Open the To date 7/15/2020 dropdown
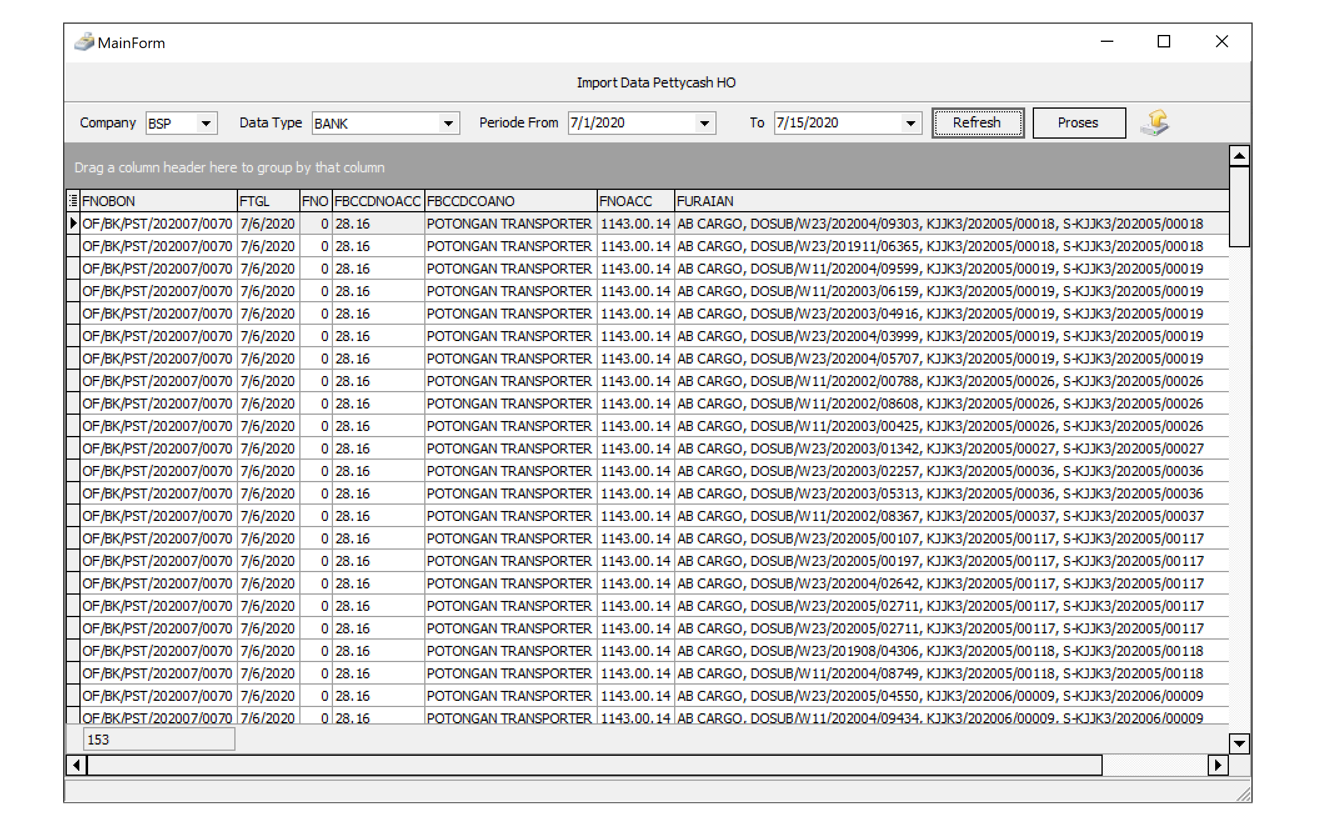1317x837 pixels. point(911,123)
